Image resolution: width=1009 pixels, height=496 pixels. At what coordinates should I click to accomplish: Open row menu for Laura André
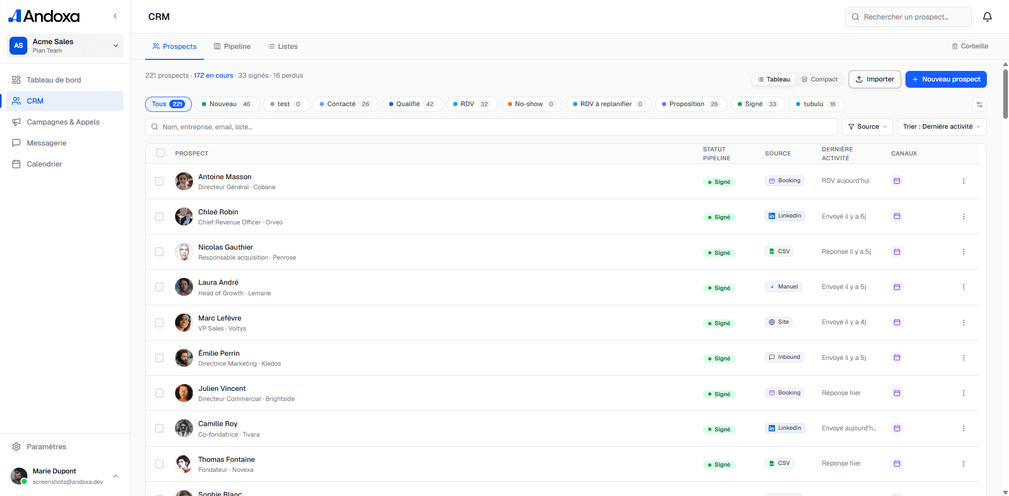(x=964, y=287)
